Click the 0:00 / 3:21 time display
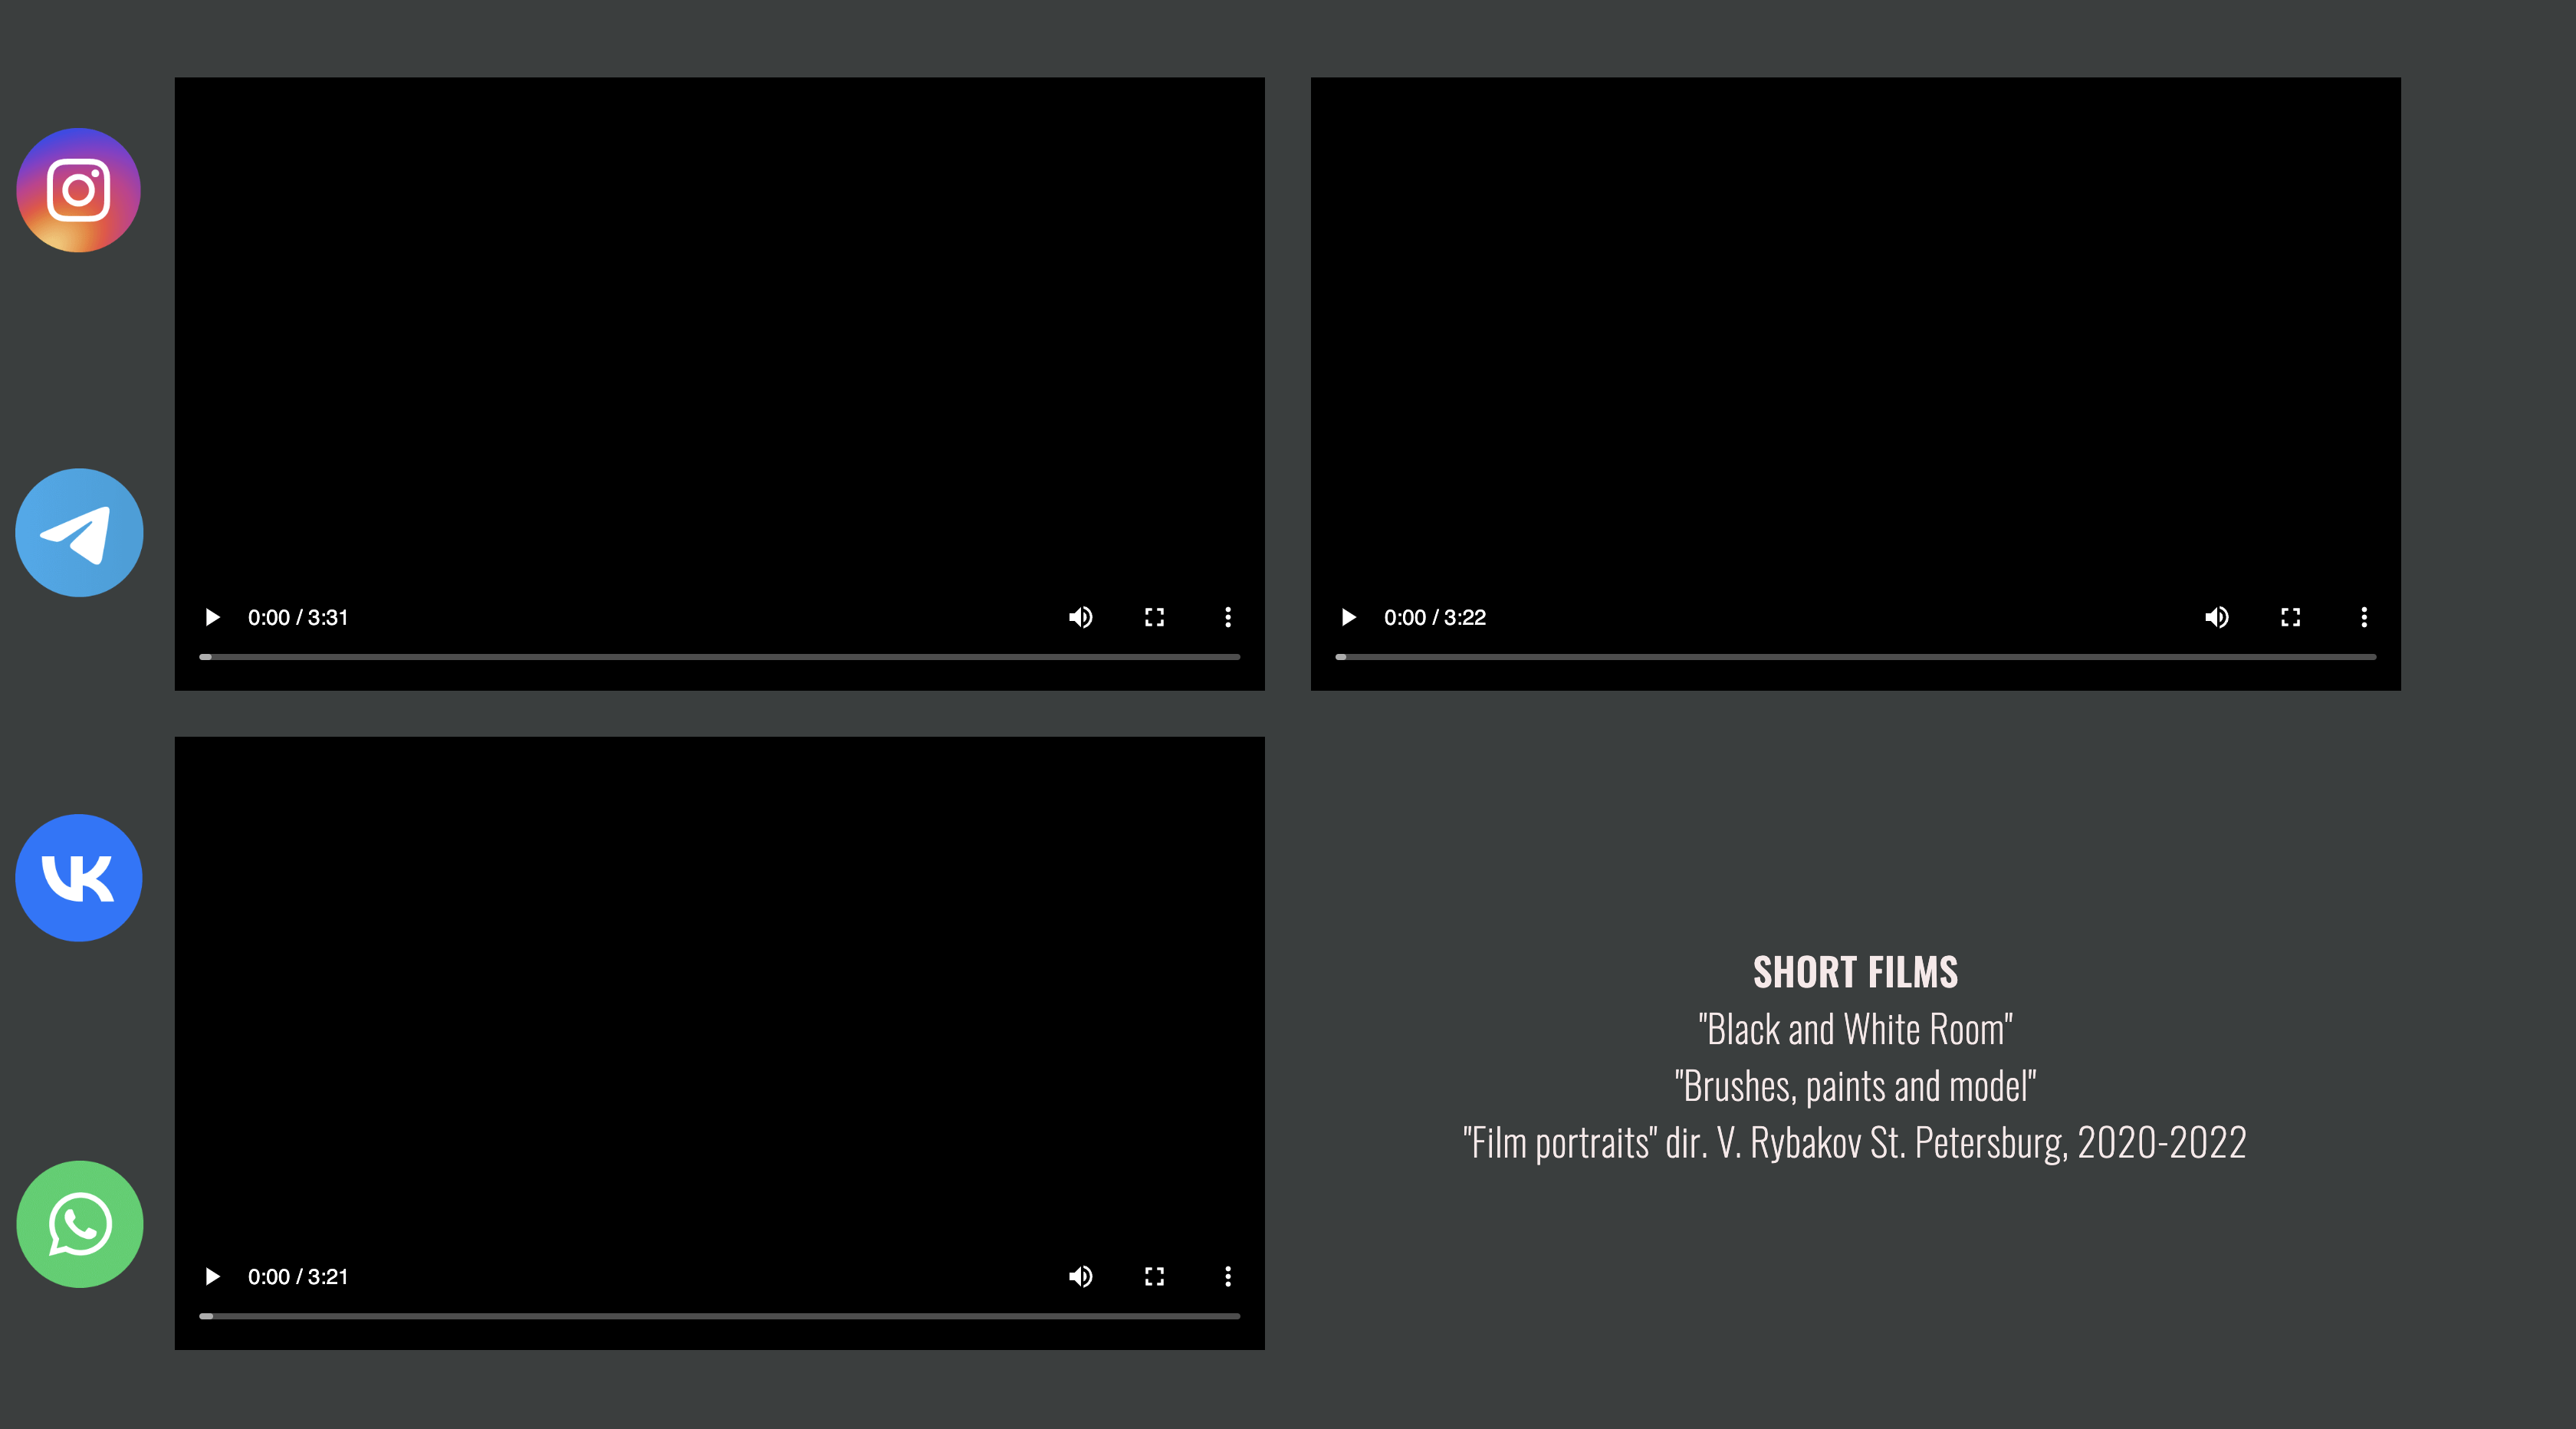This screenshot has width=2576, height=1429. point(298,1276)
